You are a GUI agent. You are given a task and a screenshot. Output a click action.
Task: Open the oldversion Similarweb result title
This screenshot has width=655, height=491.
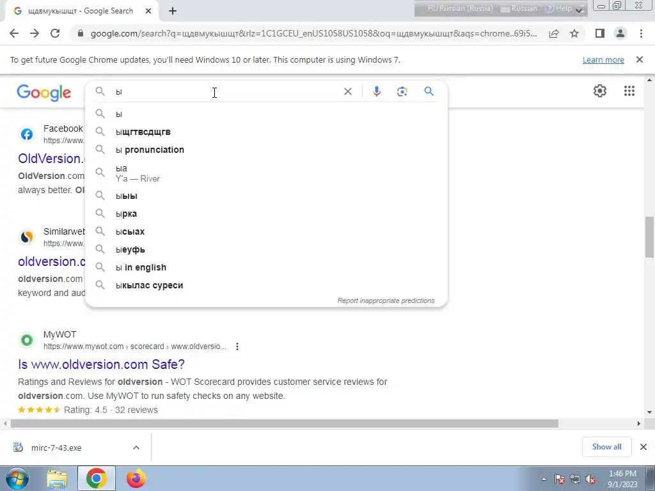[51, 261]
